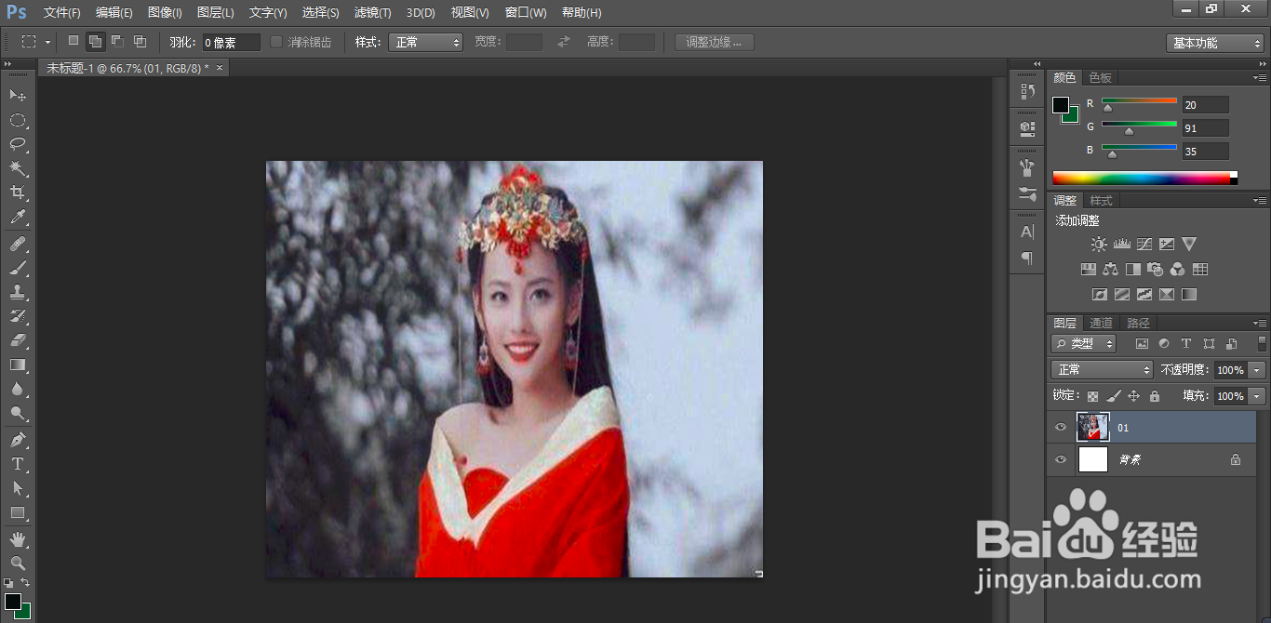Choose the Add to Selection mode
Screen dimensions: 1271x623
95,41
